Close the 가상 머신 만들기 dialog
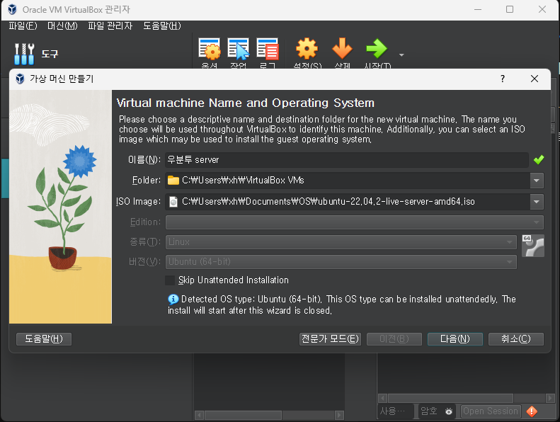 [x=535, y=79]
